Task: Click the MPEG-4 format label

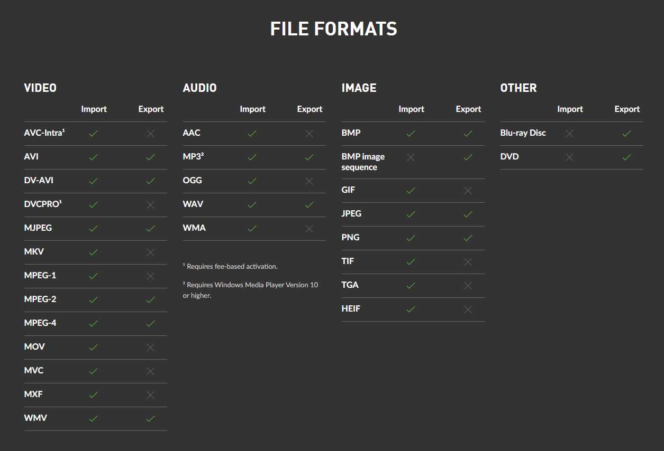Action: pos(40,323)
